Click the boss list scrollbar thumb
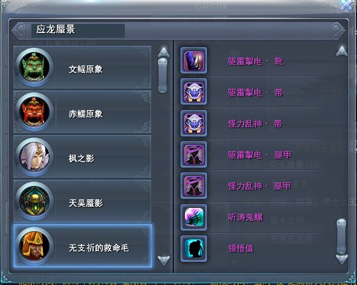Screen dimensions: 357x285 pyautogui.click(x=162, y=75)
